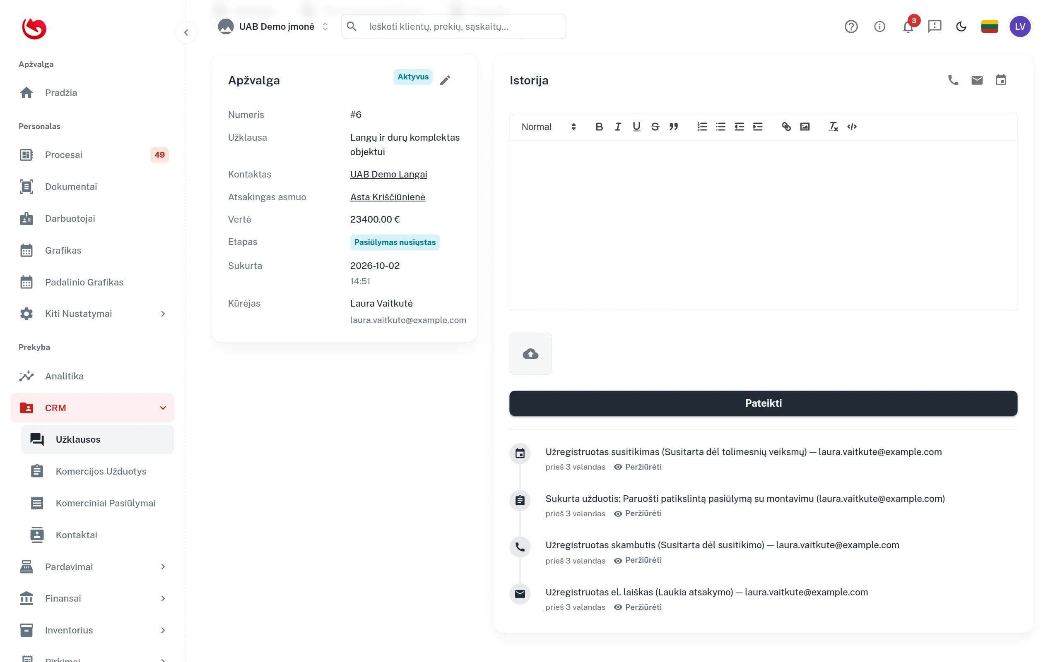Viewport: 1060px width, 662px height.
Task: Clear text formatting
Action: [833, 127]
